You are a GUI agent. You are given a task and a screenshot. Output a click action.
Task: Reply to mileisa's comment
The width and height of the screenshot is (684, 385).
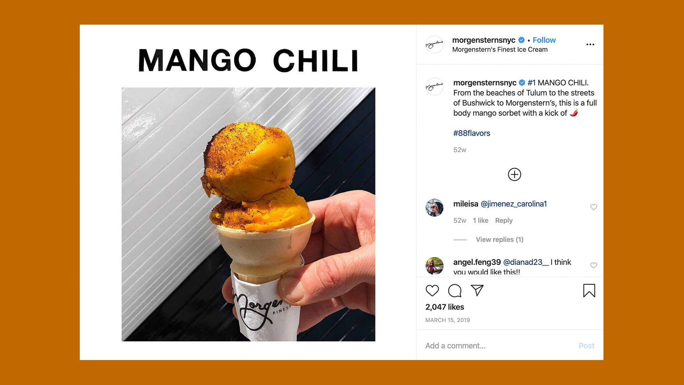click(504, 221)
